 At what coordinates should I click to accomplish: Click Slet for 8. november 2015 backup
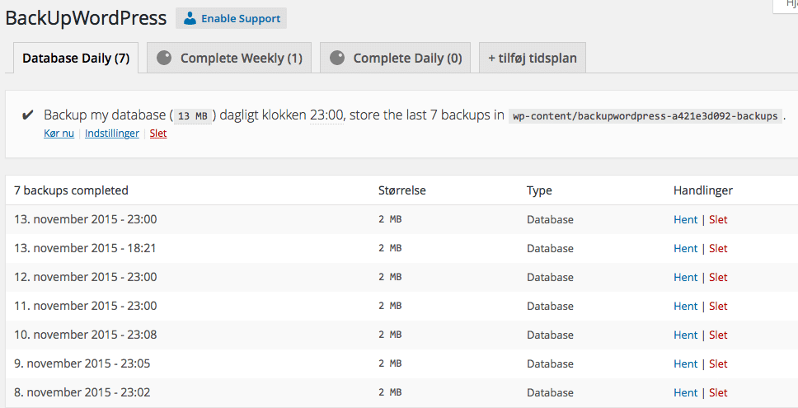coord(718,392)
